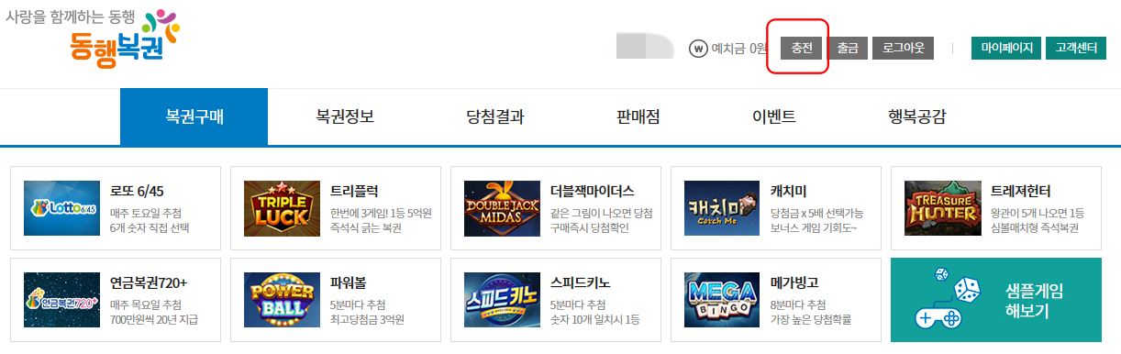Open the Triple Luck game image
The width and height of the screenshot is (1121, 354).
[281, 208]
